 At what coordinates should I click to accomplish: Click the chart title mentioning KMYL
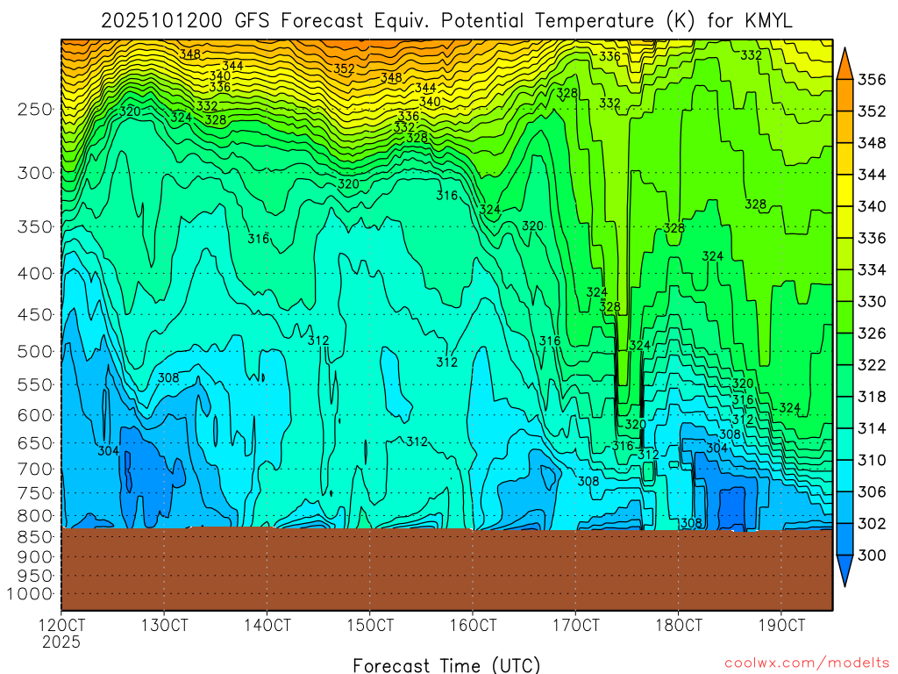[446, 21]
